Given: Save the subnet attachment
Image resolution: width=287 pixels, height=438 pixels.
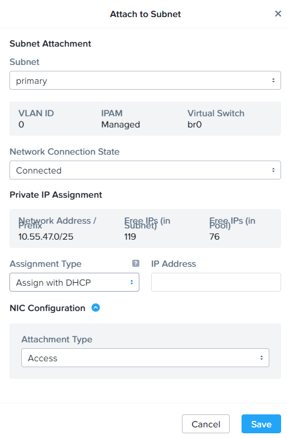Looking at the screenshot, I should pos(261,424).
